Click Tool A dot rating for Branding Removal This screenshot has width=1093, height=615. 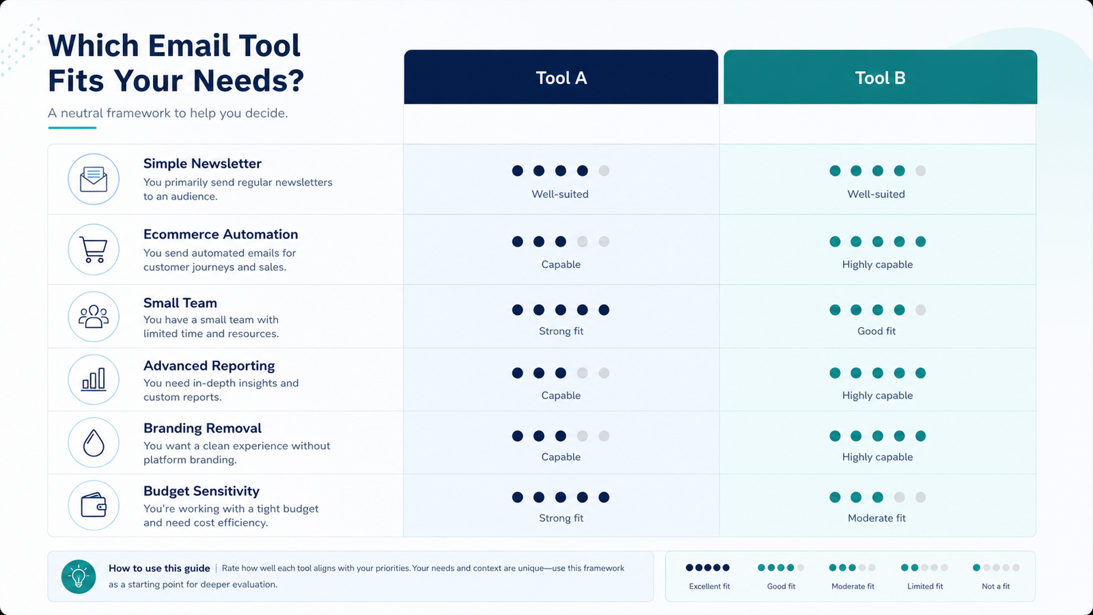[561, 436]
